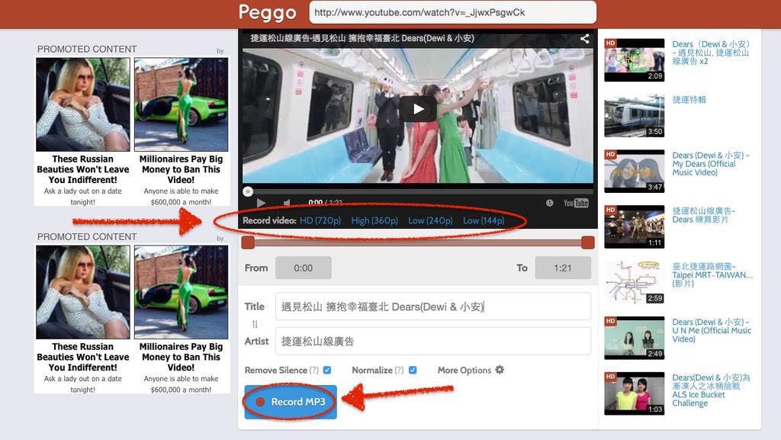Click the video title text at top of the player
Image resolution: width=781 pixels, height=440 pixels.
pyautogui.click(x=362, y=38)
